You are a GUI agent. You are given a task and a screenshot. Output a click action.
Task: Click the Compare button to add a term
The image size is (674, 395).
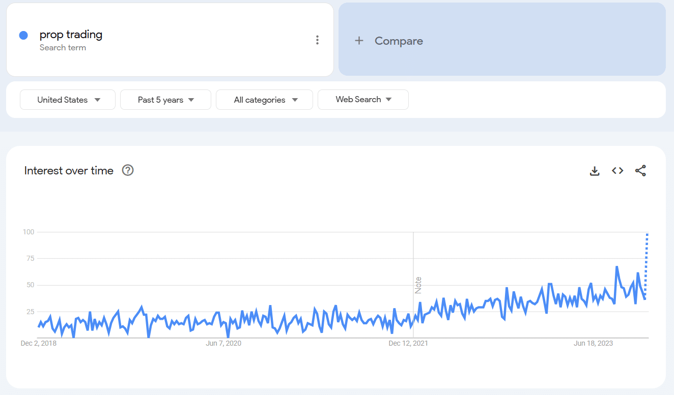399,40
